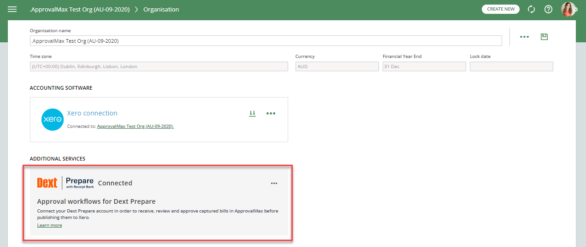Click the save floppy disk icon
586x247 pixels.
544,36
